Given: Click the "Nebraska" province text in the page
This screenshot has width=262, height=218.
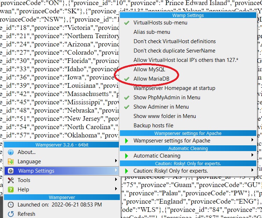Looking at the screenshot, I should point(81,110).
